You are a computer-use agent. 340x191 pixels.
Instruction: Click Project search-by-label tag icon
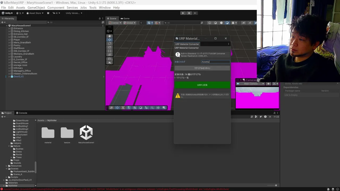261,117
